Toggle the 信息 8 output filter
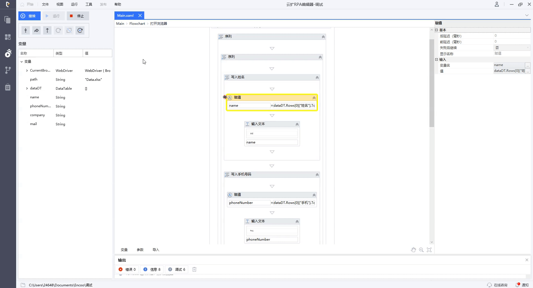The image size is (533, 288). 152,269
